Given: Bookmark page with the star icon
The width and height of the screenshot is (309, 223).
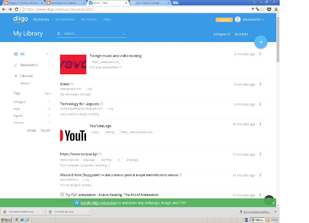Looking at the screenshot, I should coord(262,9).
